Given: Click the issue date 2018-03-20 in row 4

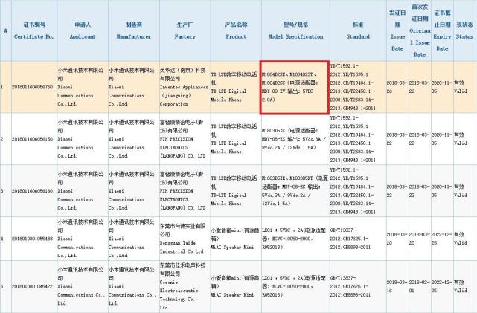Looking at the screenshot, I should click(397, 239).
